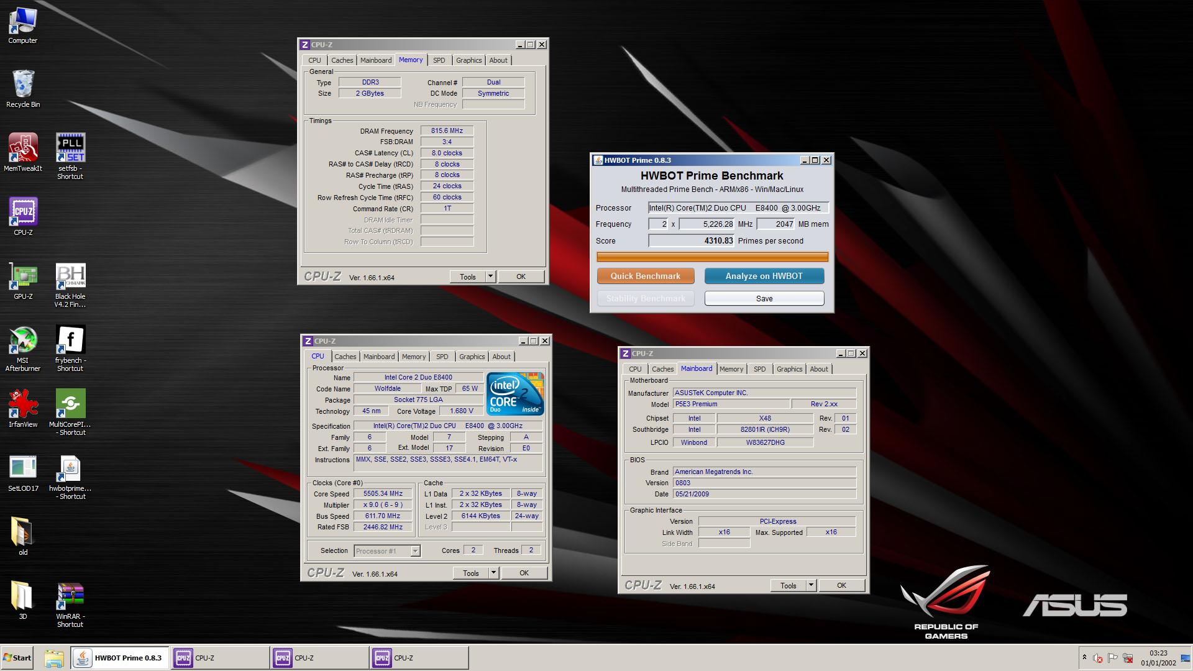Launch the CPU-Z desktop shortcut

click(x=23, y=217)
